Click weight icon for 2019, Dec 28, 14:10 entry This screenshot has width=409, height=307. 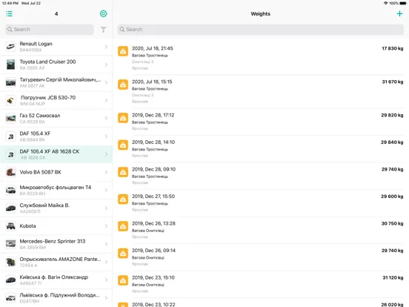point(123,145)
